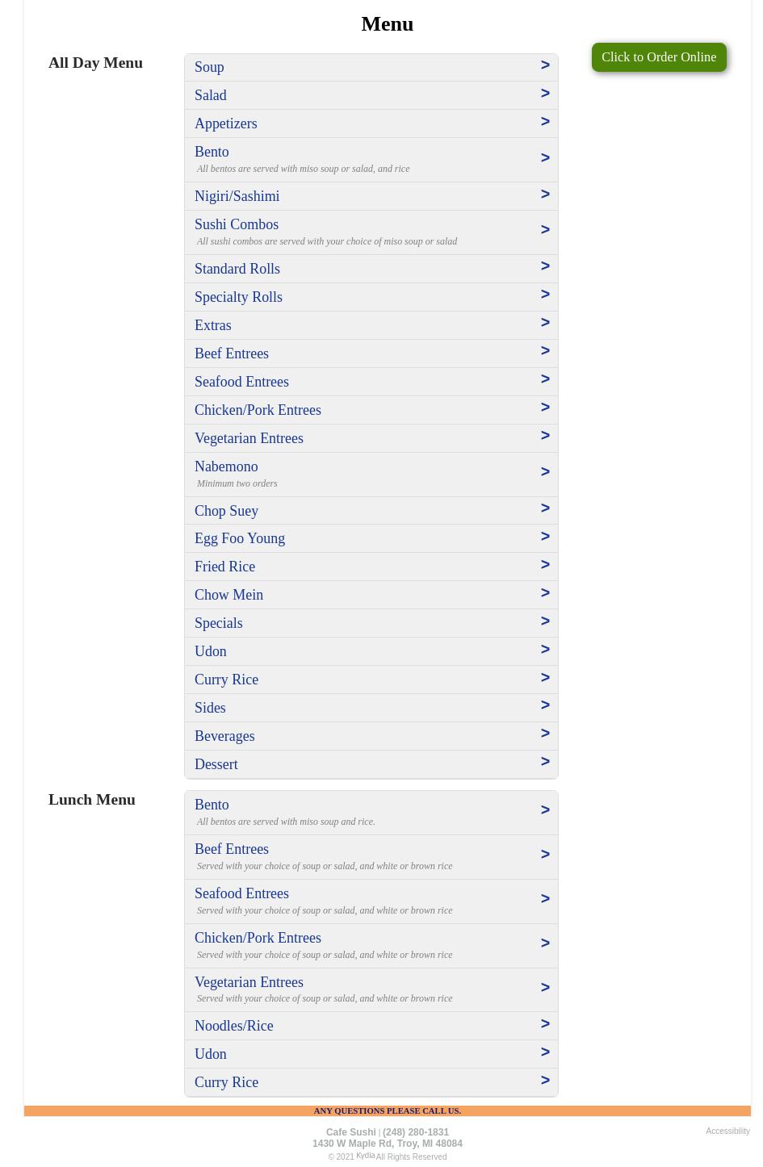Click the Kydia footer link
The height and width of the screenshot is (1167, 763).
365,1156
